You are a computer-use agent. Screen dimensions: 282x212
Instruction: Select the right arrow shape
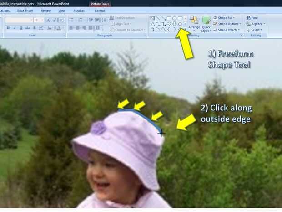(169, 24)
